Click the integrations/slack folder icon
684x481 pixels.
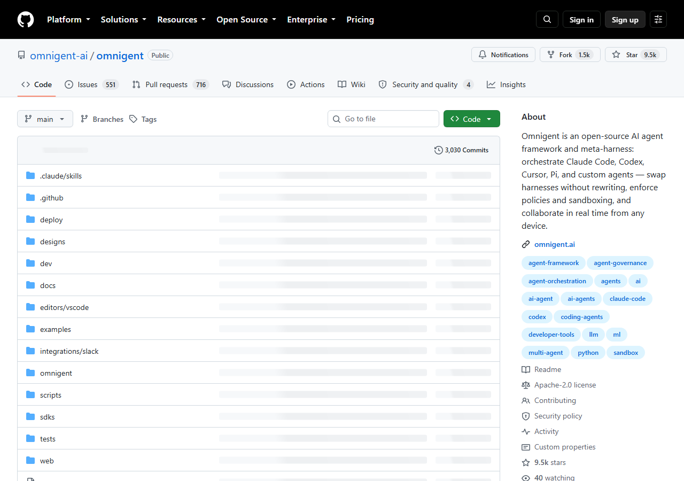click(x=30, y=351)
